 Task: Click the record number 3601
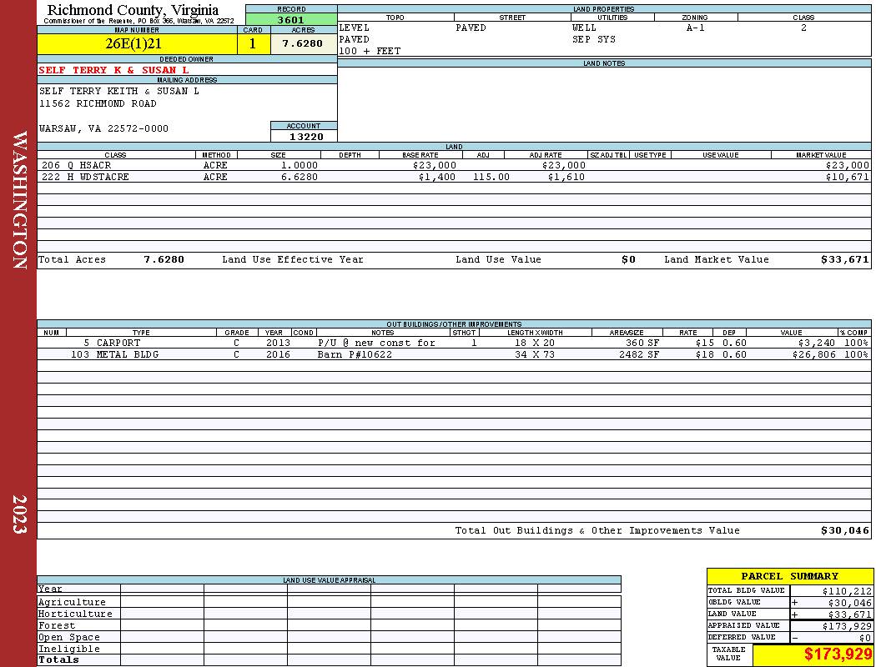click(x=291, y=19)
